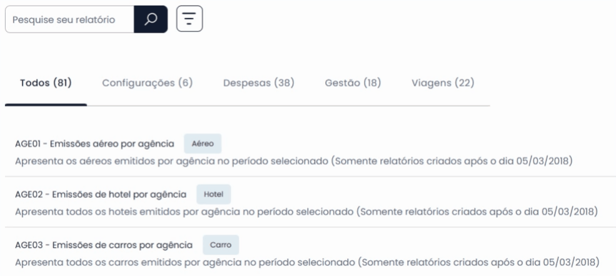The image size is (616, 276).
Task: Switch to the Todos (81) tab
Action: (46, 83)
